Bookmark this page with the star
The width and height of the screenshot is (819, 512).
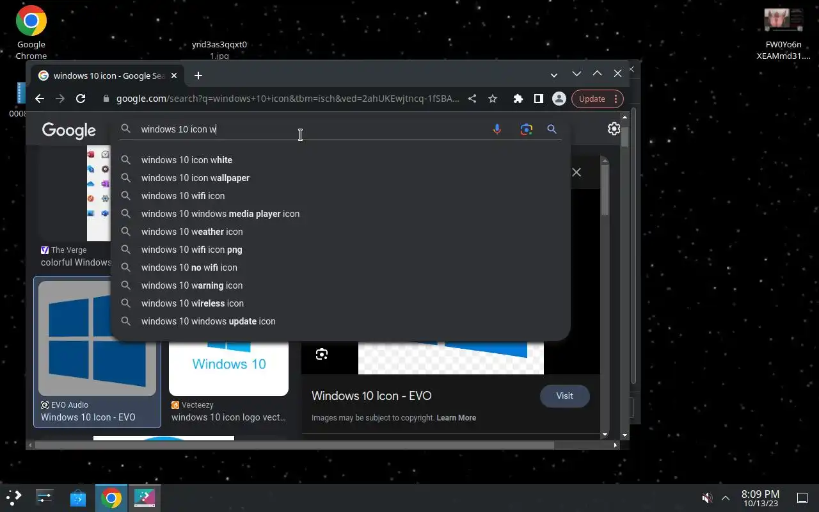tap(493, 99)
